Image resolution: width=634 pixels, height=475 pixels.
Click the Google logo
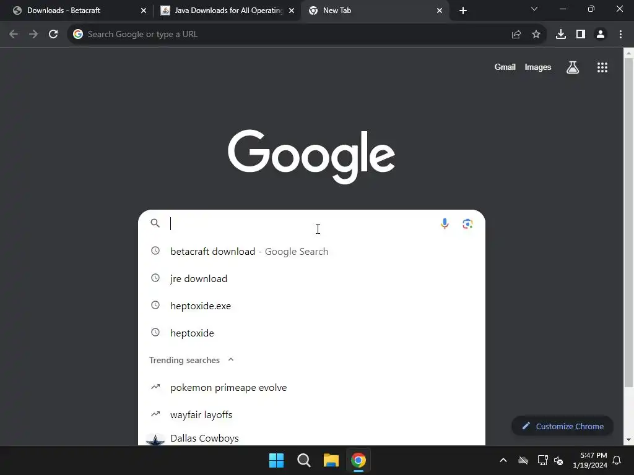tap(311, 156)
